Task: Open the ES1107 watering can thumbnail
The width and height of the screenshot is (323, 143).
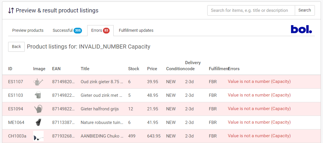Action: pos(38,82)
